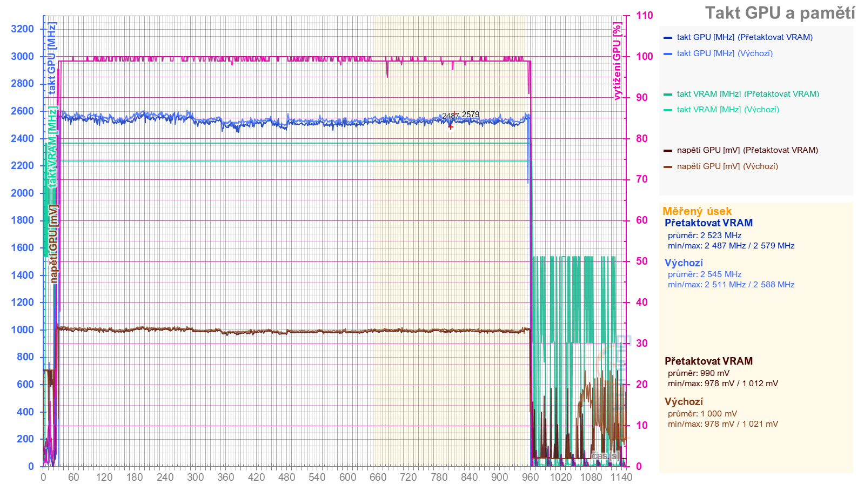This screenshot has width=864, height=484.
Task: Click right axis tick value 80
Action: [x=641, y=139]
